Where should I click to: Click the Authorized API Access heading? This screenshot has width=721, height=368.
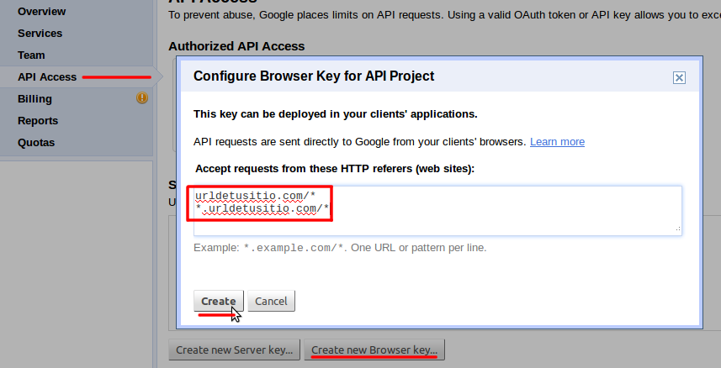(236, 46)
